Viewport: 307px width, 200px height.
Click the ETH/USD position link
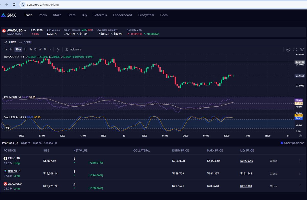coord(14,158)
